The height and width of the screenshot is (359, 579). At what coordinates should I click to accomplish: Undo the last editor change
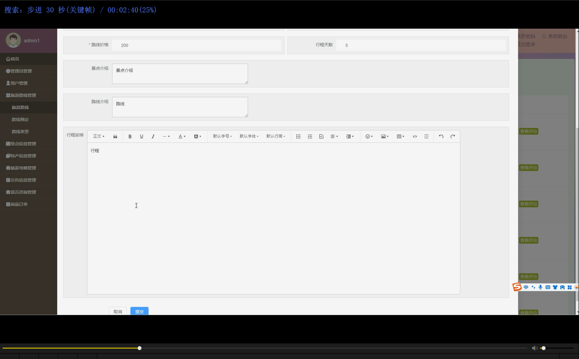pos(441,136)
